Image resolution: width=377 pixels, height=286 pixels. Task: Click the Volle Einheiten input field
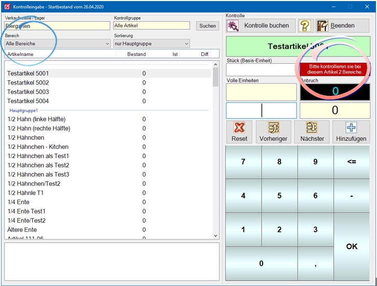[x=261, y=92]
